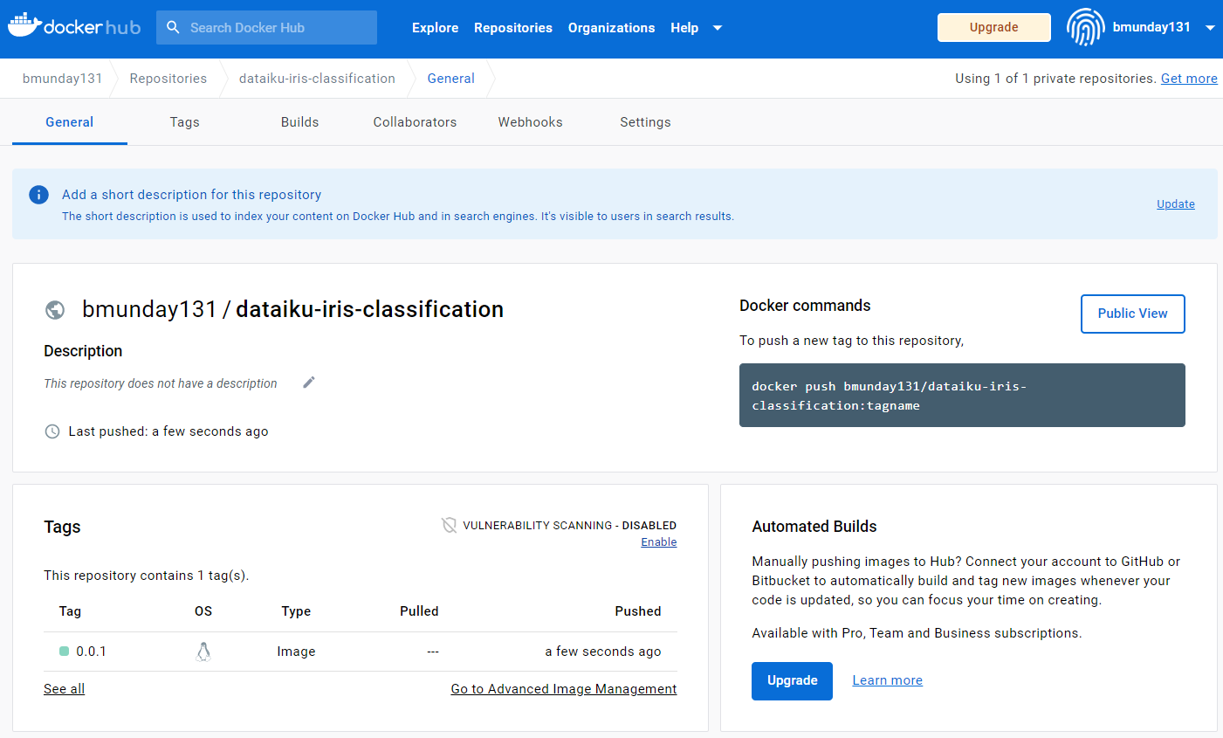Click the Pushed column header
This screenshot has height=738, width=1223.
pos(638,611)
